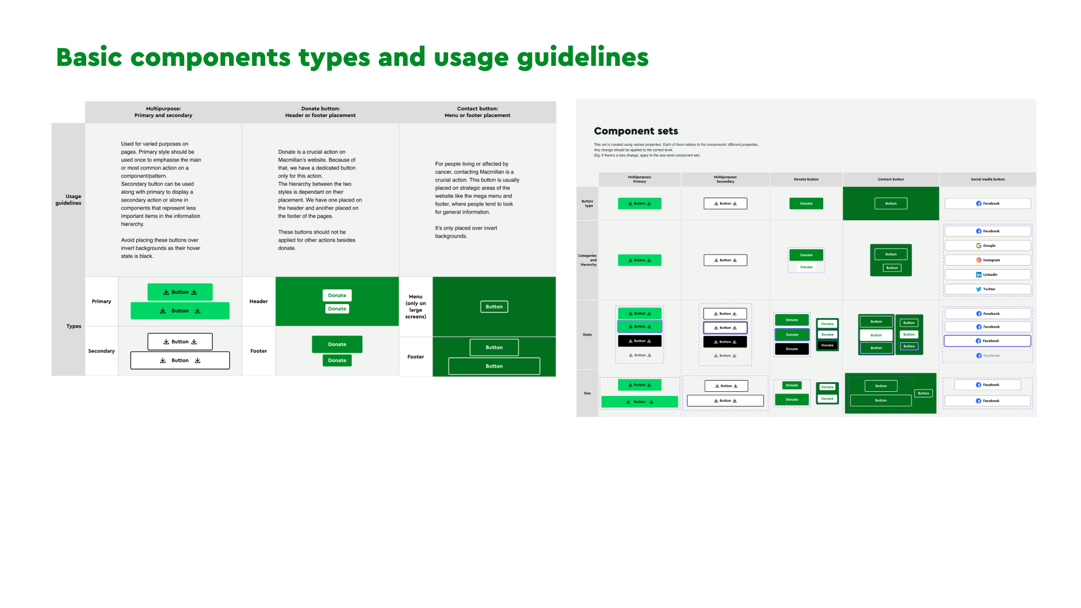Click the green Donate button in the Button type row
The image size is (1081, 608).
tap(806, 203)
